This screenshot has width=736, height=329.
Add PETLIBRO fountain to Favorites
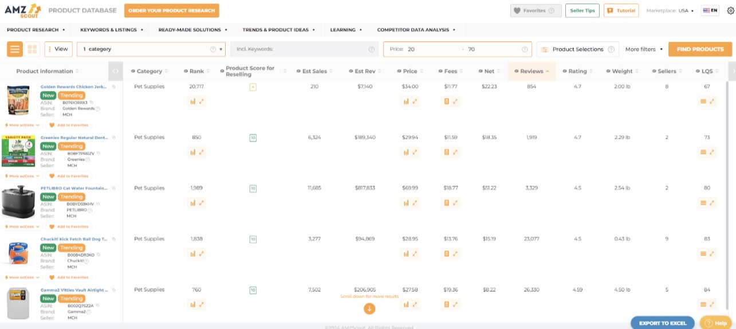pyautogui.click(x=69, y=226)
